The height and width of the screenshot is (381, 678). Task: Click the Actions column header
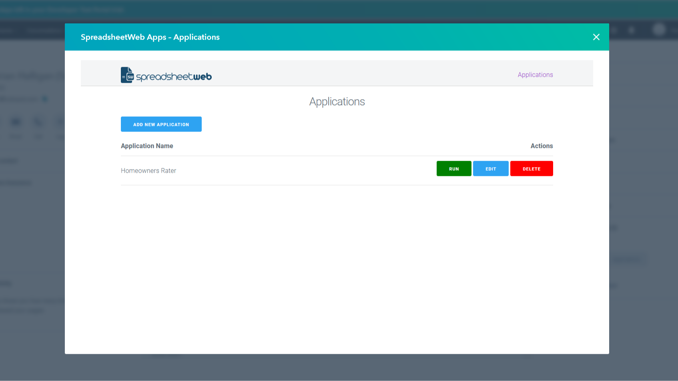pyautogui.click(x=542, y=146)
